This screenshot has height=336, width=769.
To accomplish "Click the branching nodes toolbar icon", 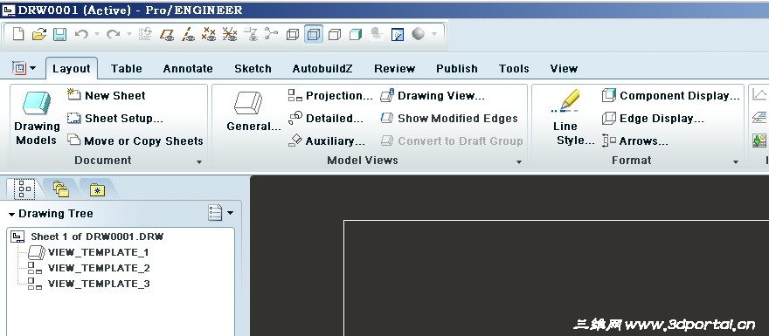I will 271,34.
